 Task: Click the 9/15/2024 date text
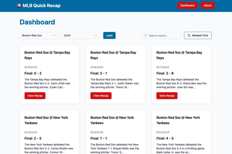tap(31, 132)
